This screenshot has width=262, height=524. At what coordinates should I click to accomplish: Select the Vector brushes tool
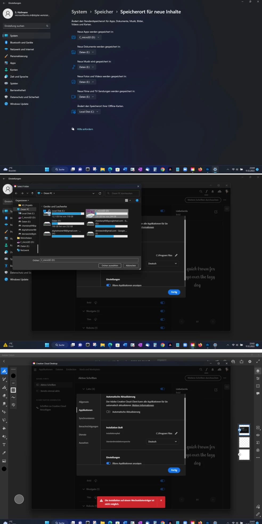point(4,387)
